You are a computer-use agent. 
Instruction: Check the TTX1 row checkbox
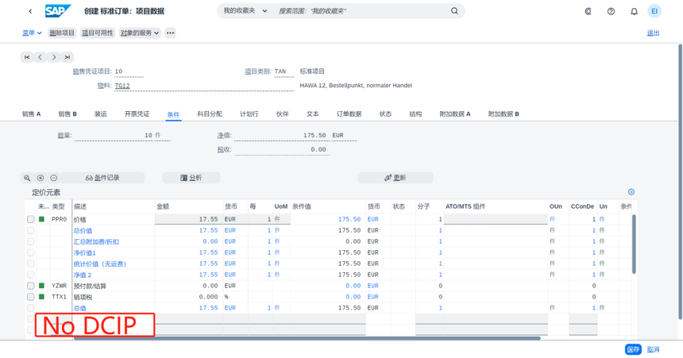click(x=31, y=297)
